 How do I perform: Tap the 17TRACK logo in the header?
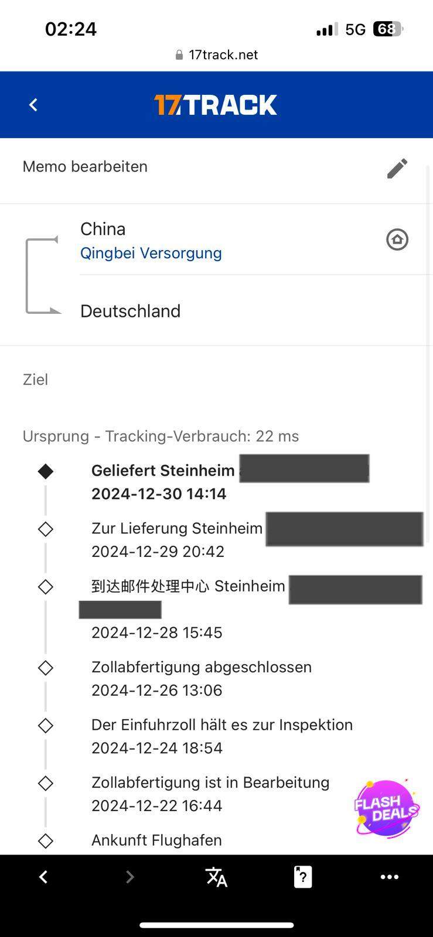[217, 104]
